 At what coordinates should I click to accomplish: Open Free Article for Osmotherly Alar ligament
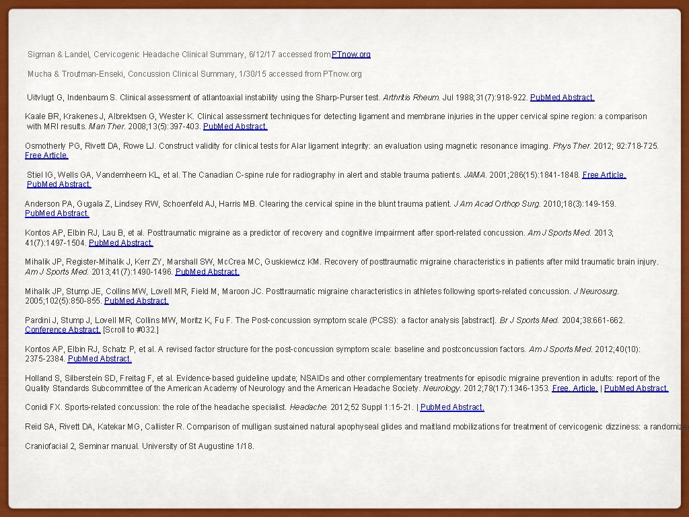point(46,156)
